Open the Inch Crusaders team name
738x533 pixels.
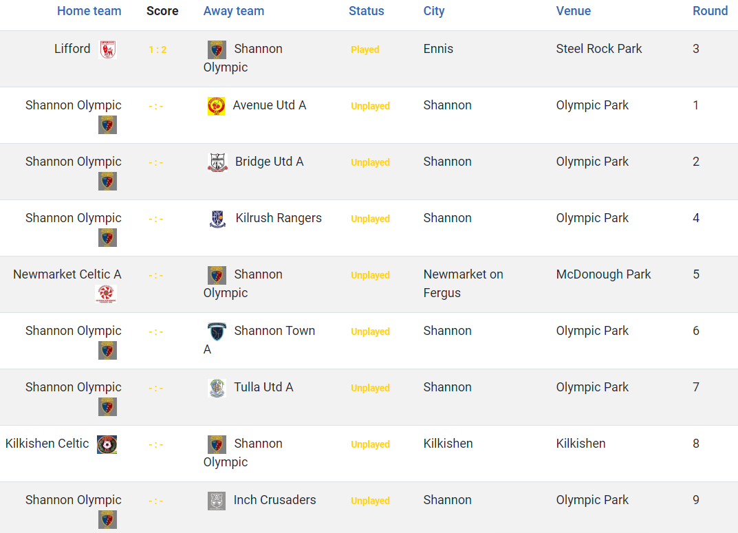[275, 499]
